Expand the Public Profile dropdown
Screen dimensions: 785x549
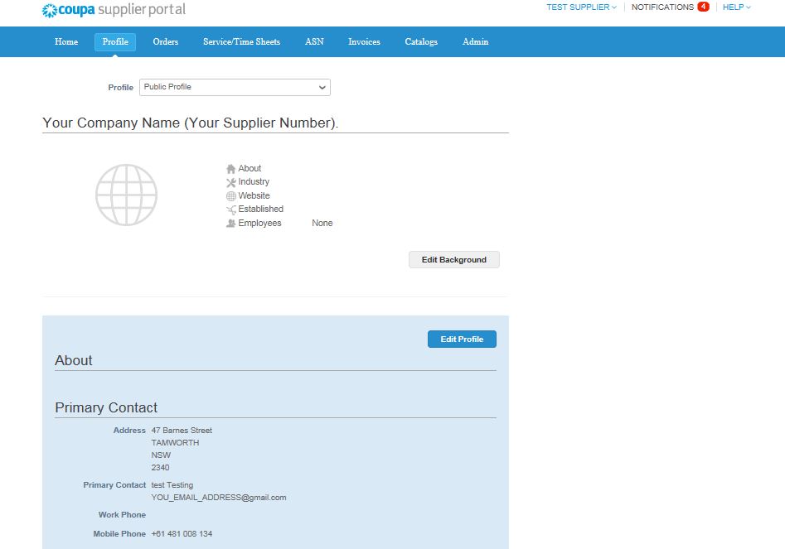pos(235,87)
